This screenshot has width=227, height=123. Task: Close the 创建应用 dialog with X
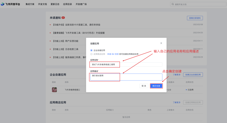coord(161,43)
